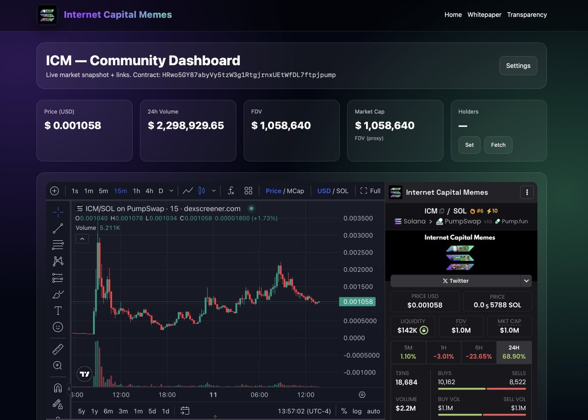Toggle lock all drawing tools pencil
Screen dimensions: 588x420
[x=58, y=404]
